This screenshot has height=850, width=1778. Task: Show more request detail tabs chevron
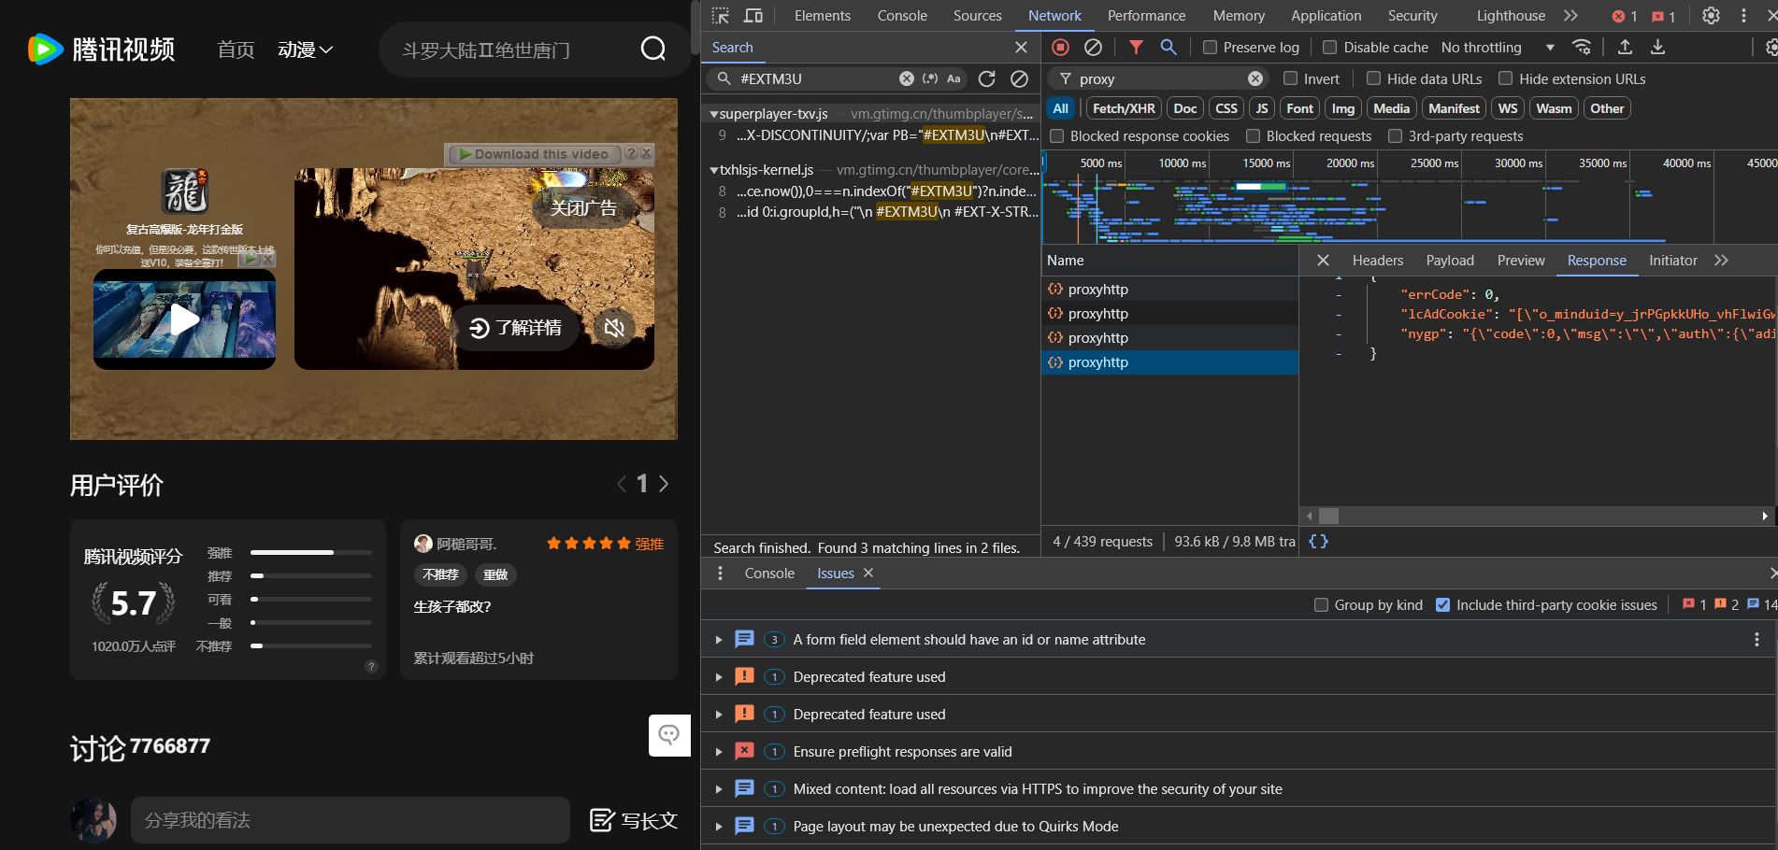[1721, 261]
